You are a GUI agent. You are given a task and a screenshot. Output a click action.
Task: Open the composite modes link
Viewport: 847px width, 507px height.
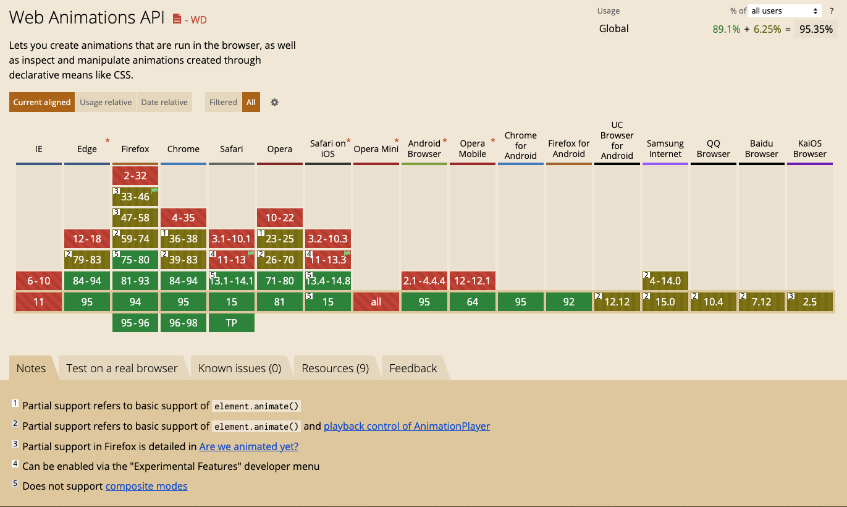[x=146, y=486]
